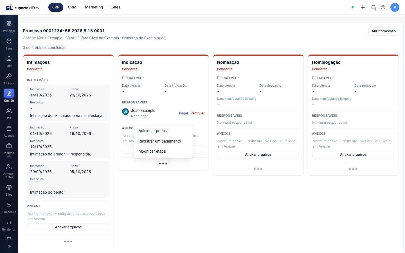The height and width of the screenshot is (253, 405).
Task: Open Homologação card three-dot menu
Action: pyautogui.click(x=353, y=169)
